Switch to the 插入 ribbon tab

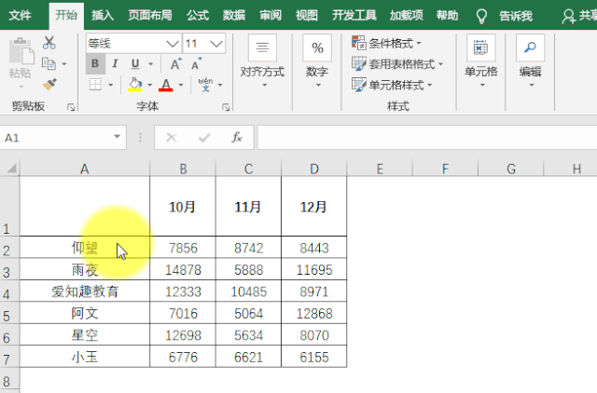[x=103, y=16]
